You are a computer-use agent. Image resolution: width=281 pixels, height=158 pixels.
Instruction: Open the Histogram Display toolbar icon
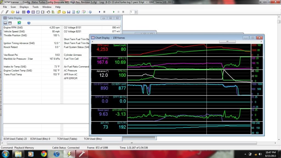pyautogui.click(x=38, y=12)
